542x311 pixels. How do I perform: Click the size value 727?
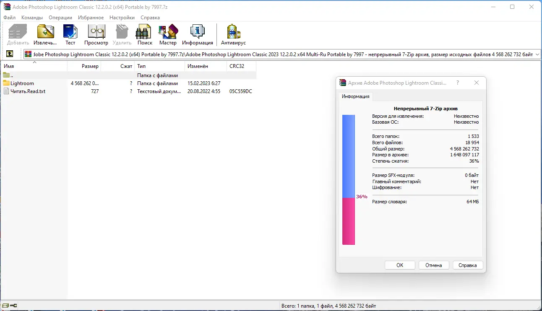pyautogui.click(x=95, y=91)
